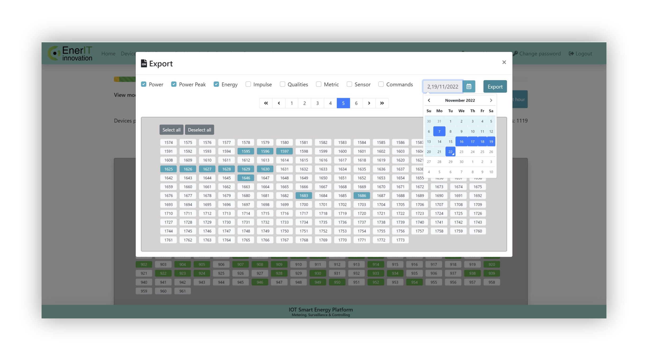Close the Export dialog
This screenshot has width=648, height=360.
(504, 62)
